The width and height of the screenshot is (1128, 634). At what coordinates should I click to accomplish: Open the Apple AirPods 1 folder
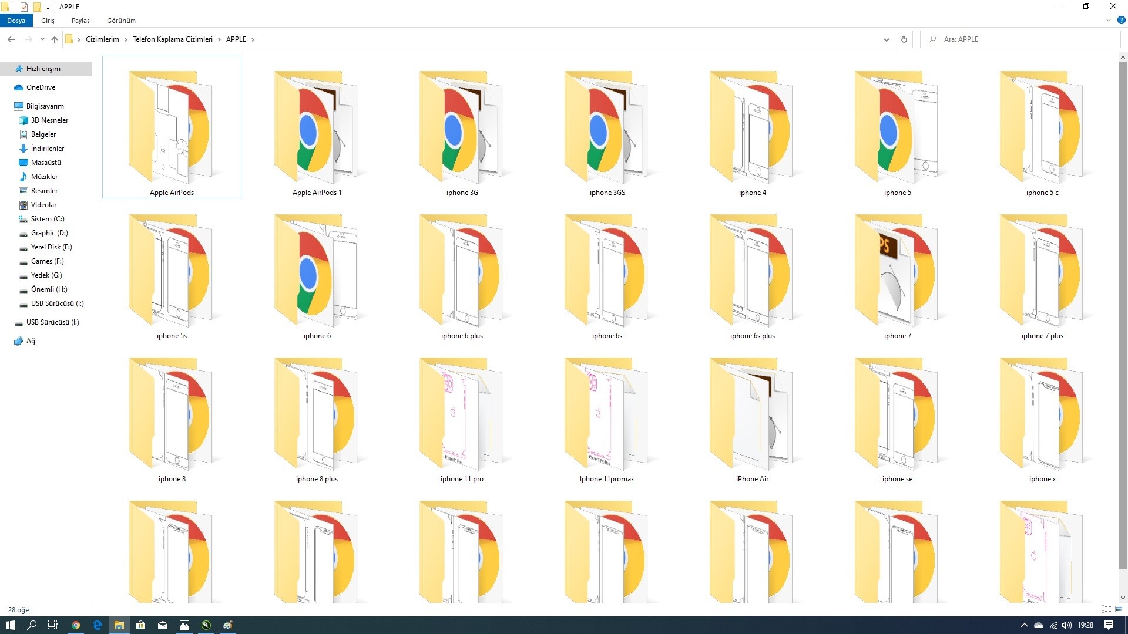317,127
